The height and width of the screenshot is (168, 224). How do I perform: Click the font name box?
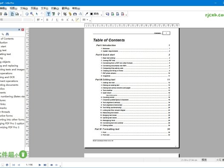[x=11, y=20]
